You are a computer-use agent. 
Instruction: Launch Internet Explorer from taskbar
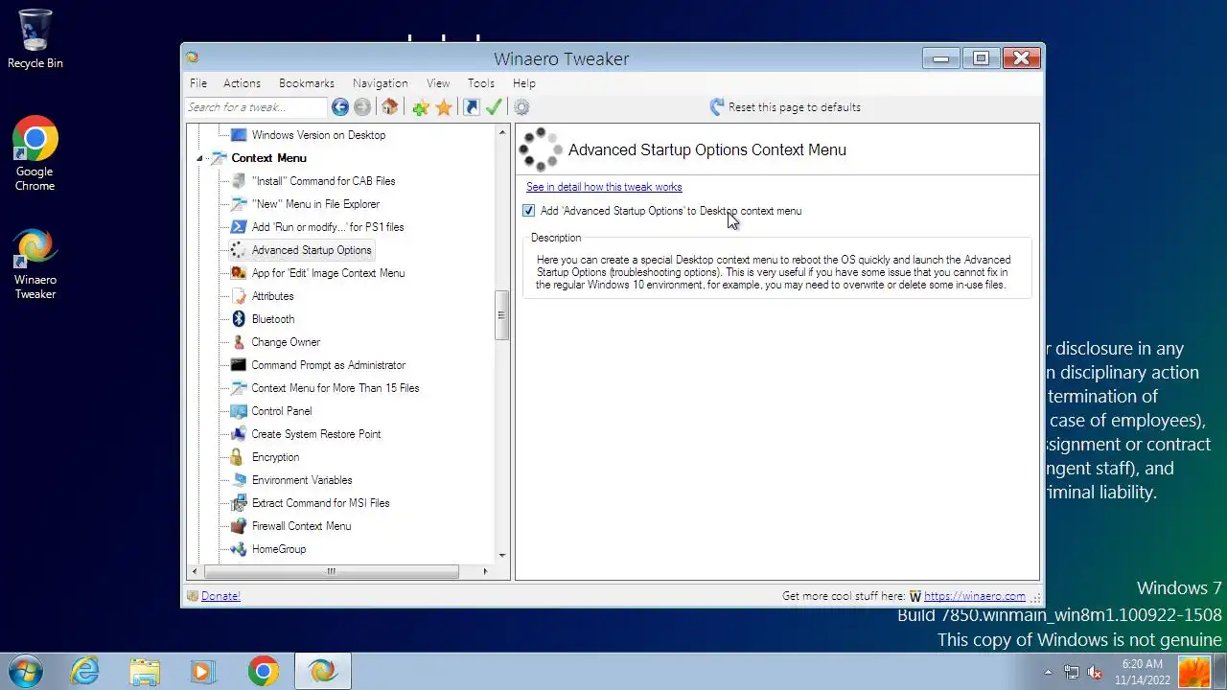pyautogui.click(x=85, y=672)
